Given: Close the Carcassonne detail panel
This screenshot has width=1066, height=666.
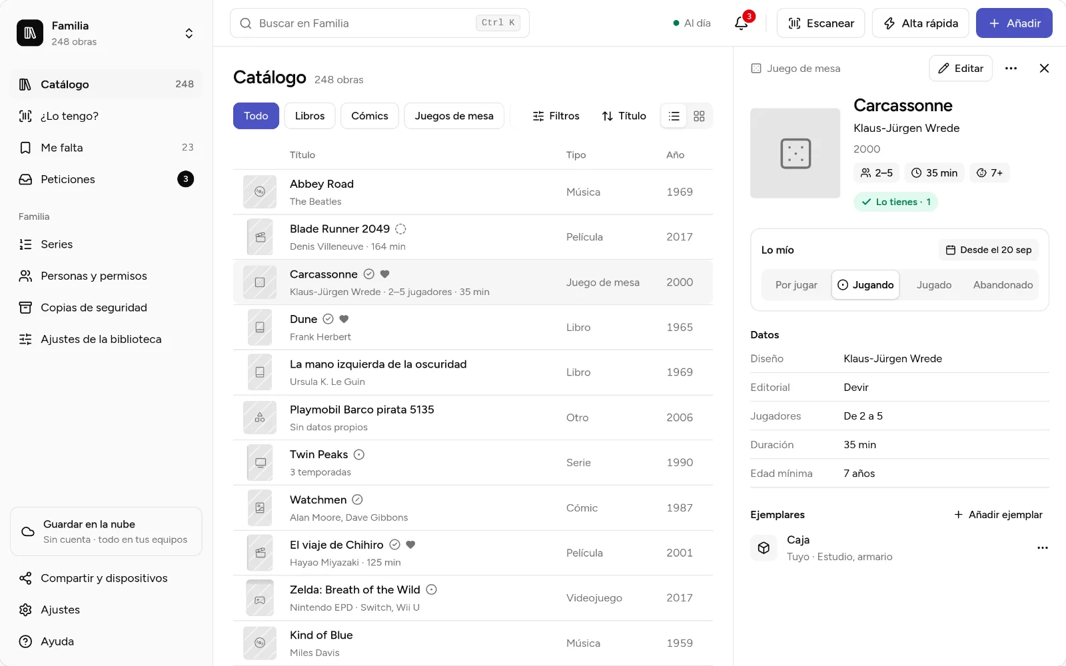Looking at the screenshot, I should tap(1044, 69).
